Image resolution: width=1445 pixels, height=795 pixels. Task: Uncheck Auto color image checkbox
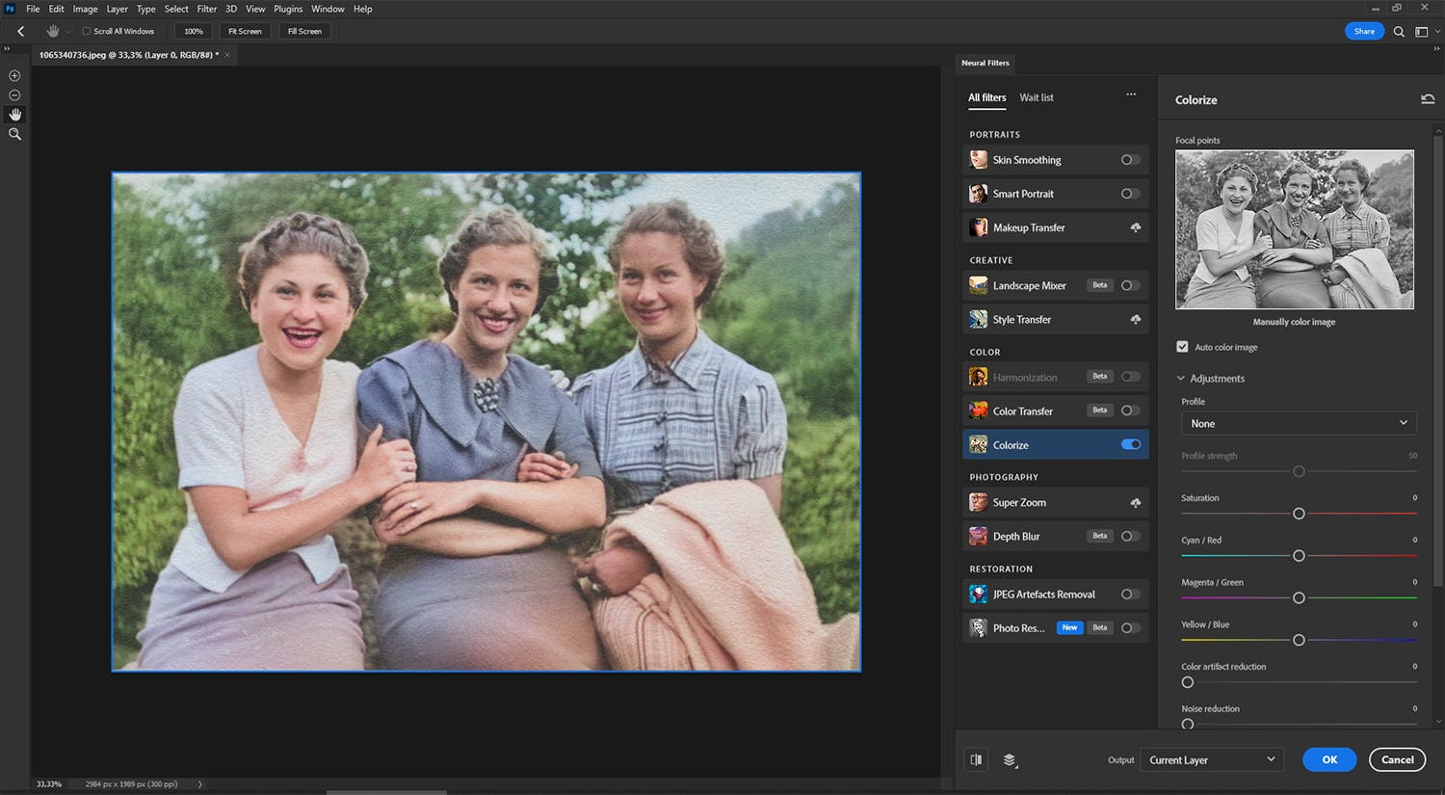point(1182,347)
